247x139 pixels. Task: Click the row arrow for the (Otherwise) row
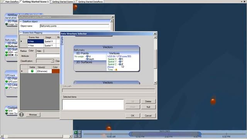pos(22,71)
